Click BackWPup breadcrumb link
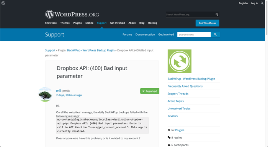Image resolution: width=268 pixels, height=147 pixels. click(x=91, y=50)
